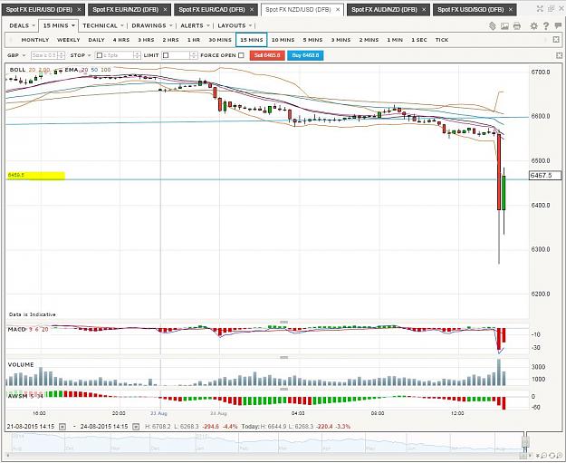Open the Alerts dropdown
566x463 pixels.
[196, 25]
